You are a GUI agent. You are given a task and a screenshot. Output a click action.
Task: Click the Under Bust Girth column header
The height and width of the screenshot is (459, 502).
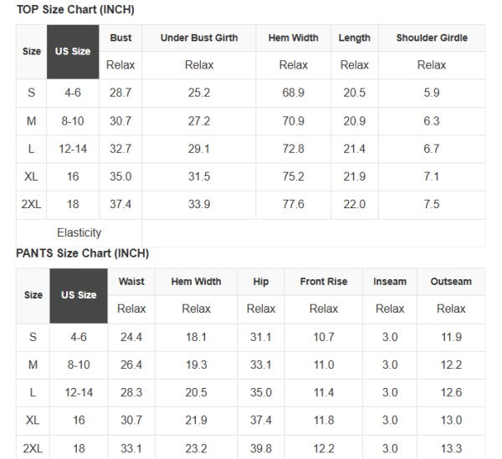point(199,38)
